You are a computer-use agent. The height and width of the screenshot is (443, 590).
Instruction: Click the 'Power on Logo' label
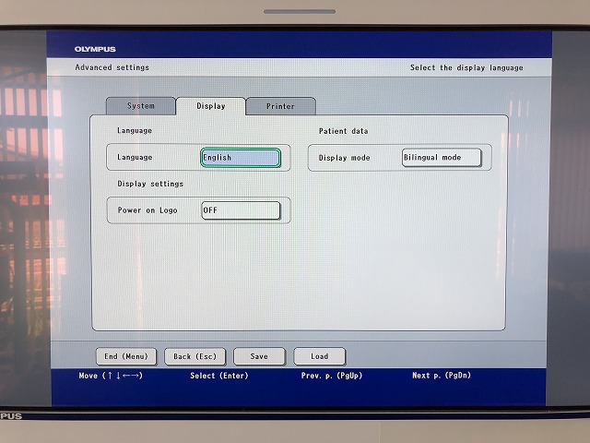coord(147,210)
